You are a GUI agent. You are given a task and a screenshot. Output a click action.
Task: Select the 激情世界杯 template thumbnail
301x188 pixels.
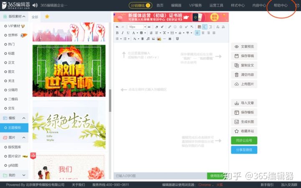69,71
